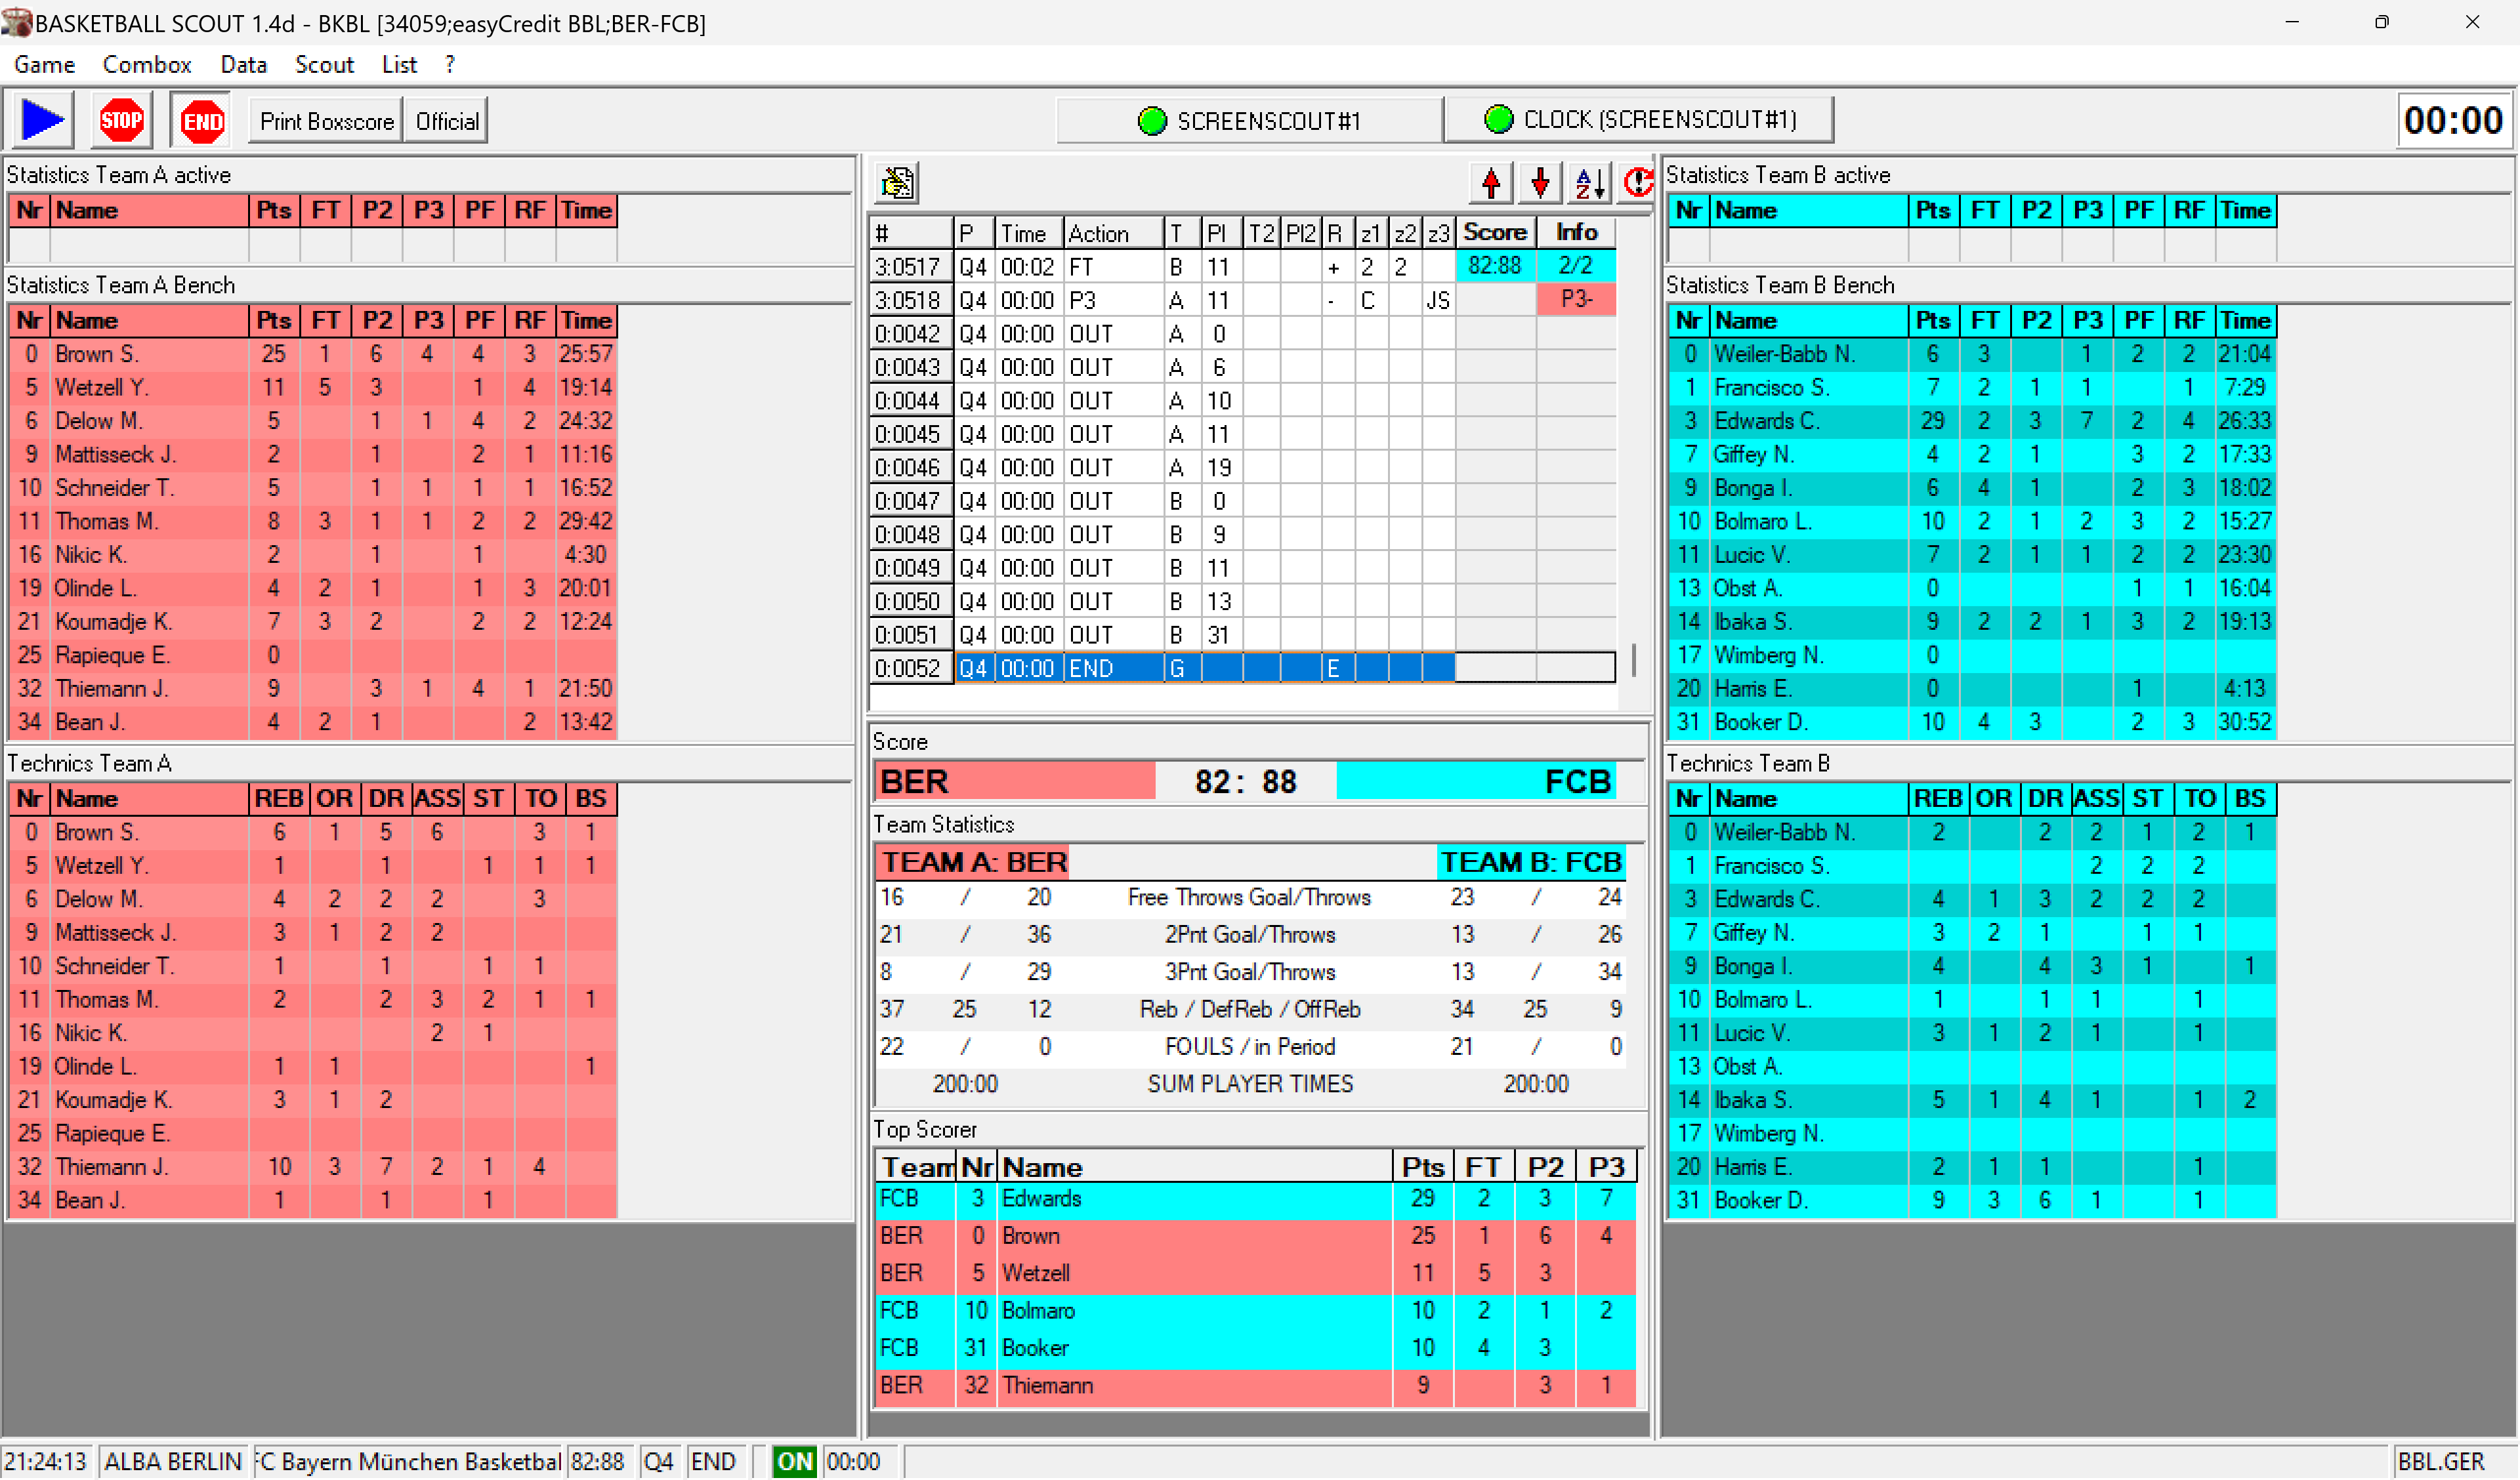Click the action list vertical scrollbar handle
2520x1480 pixels.
click(x=1633, y=660)
